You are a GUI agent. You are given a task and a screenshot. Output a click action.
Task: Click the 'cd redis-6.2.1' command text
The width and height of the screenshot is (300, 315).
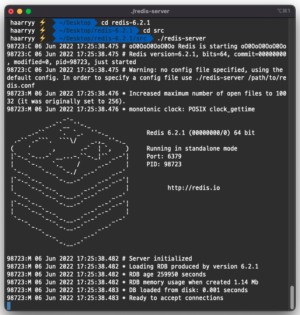tap(125, 23)
